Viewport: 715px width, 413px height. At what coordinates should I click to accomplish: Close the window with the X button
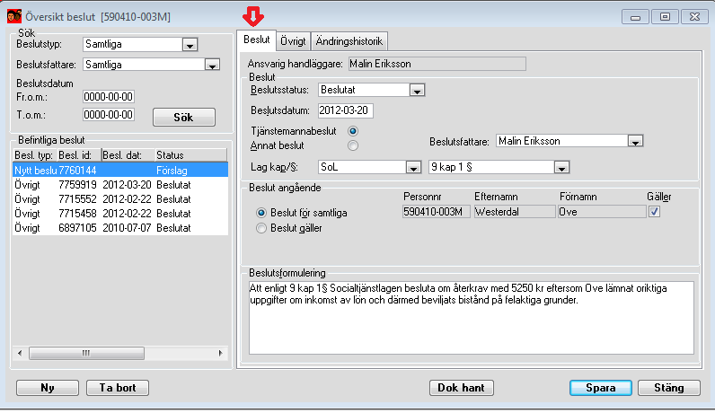coord(694,17)
